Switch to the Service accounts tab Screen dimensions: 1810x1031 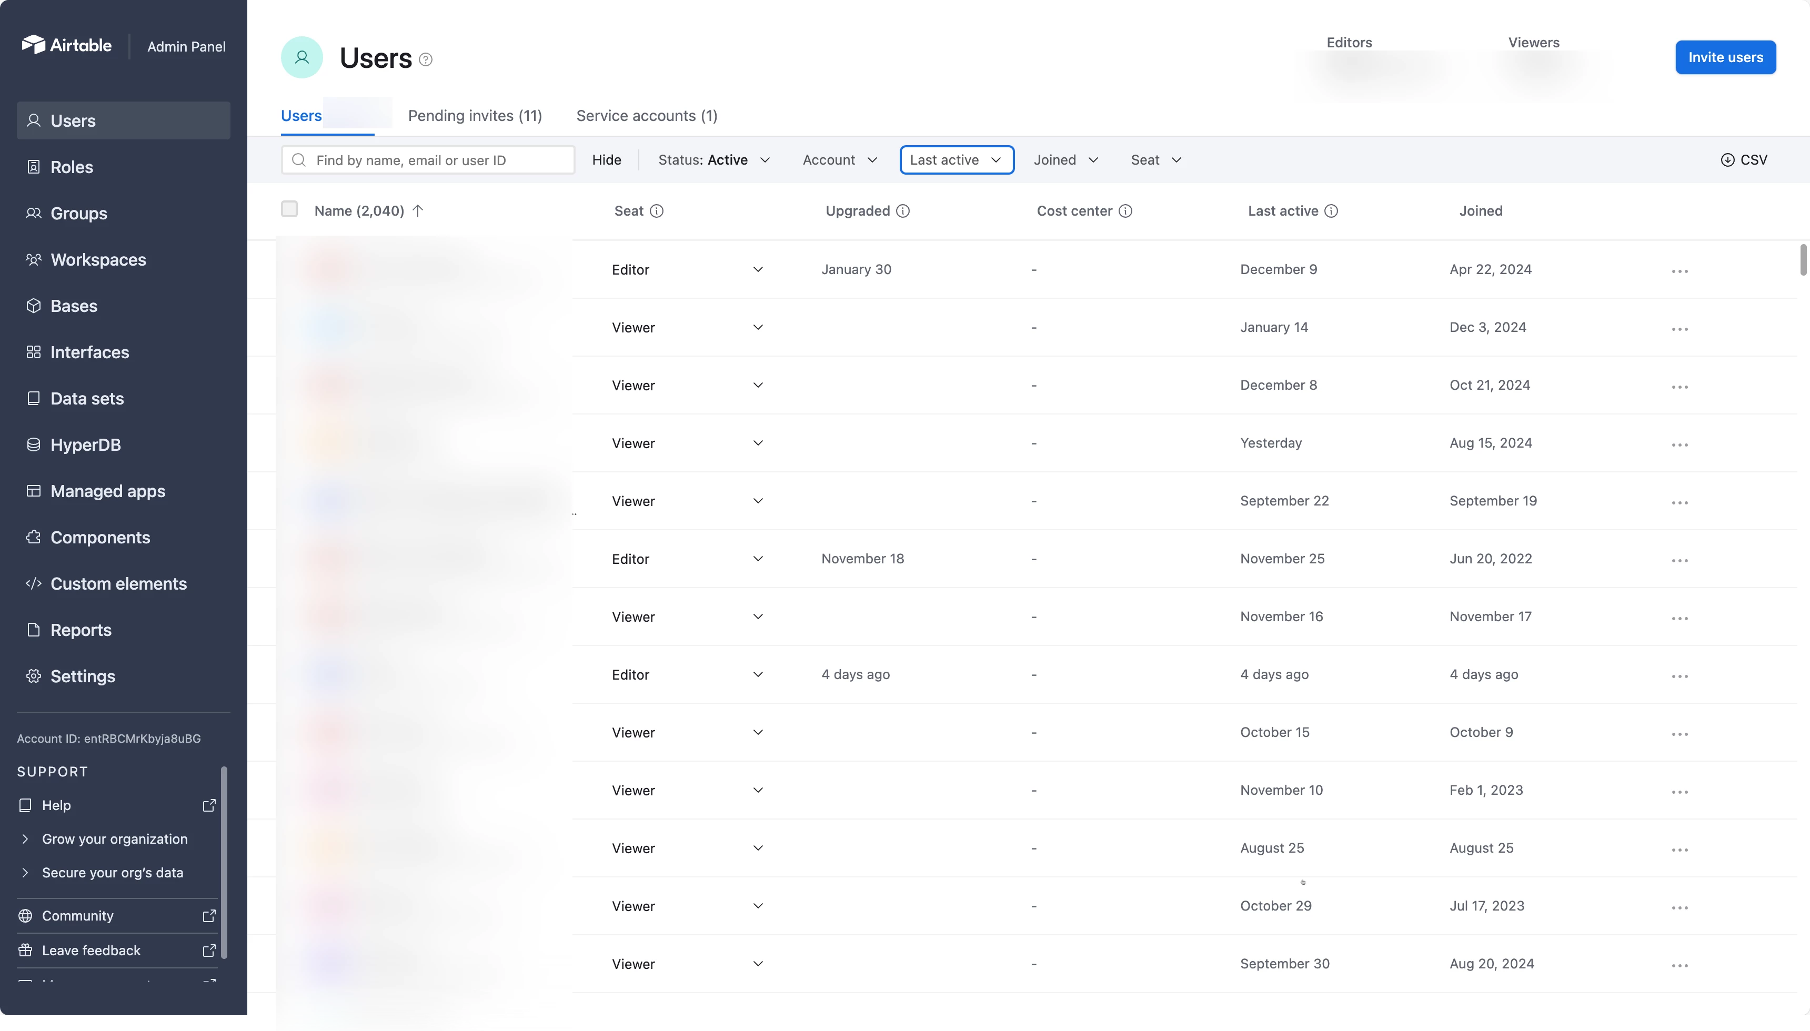[647, 115]
